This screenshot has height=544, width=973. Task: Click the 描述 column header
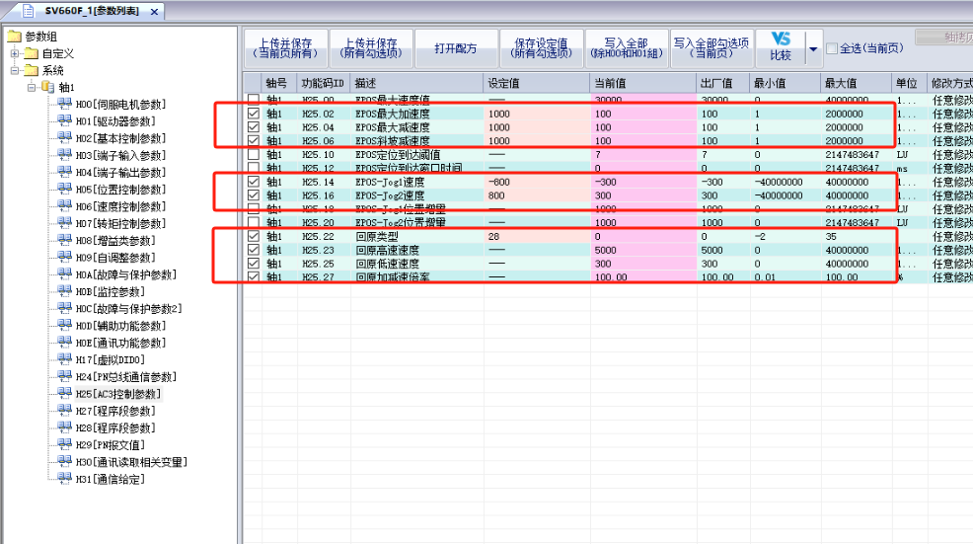point(417,83)
